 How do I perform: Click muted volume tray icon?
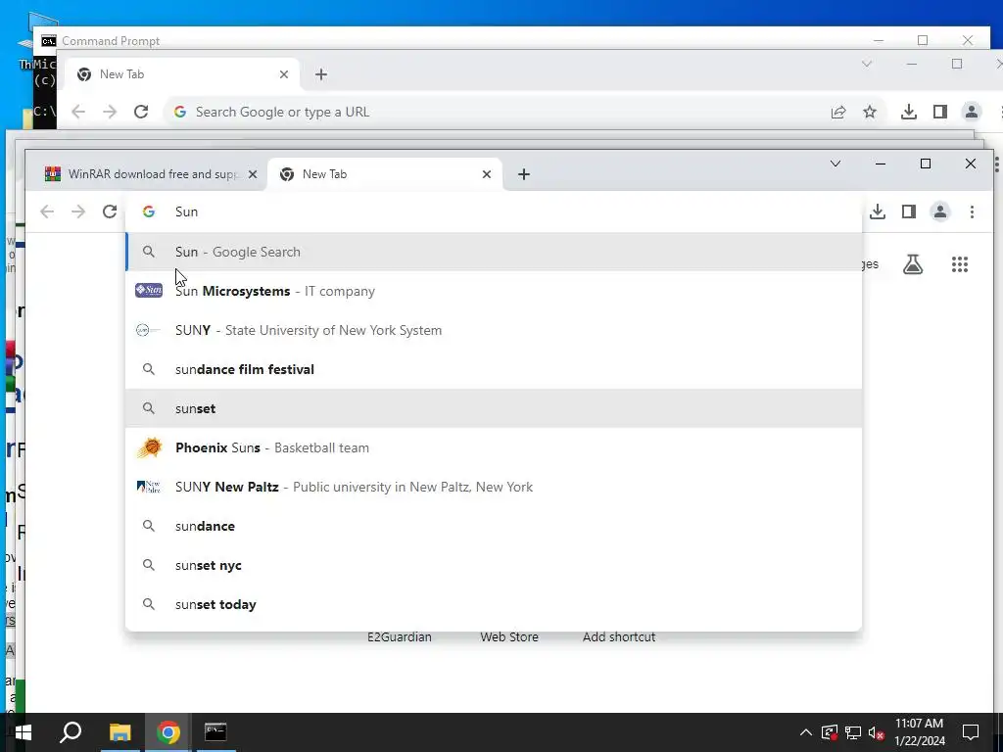[876, 732]
